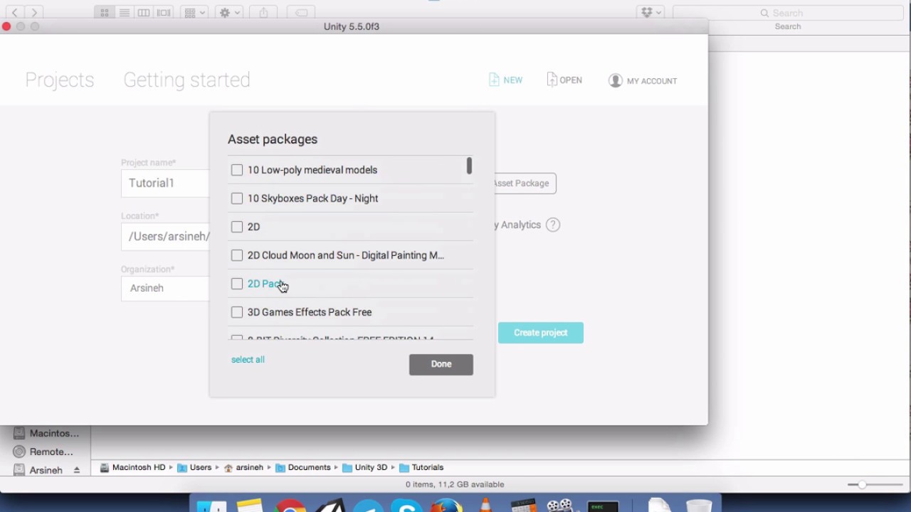Click the Create project button

pos(541,333)
